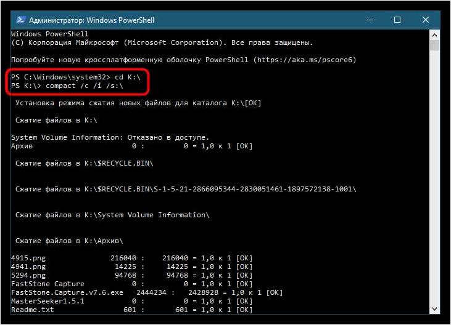The height and width of the screenshot is (325, 451).
Task: Minimize the PowerShell window
Action: (x=370, y=20)
